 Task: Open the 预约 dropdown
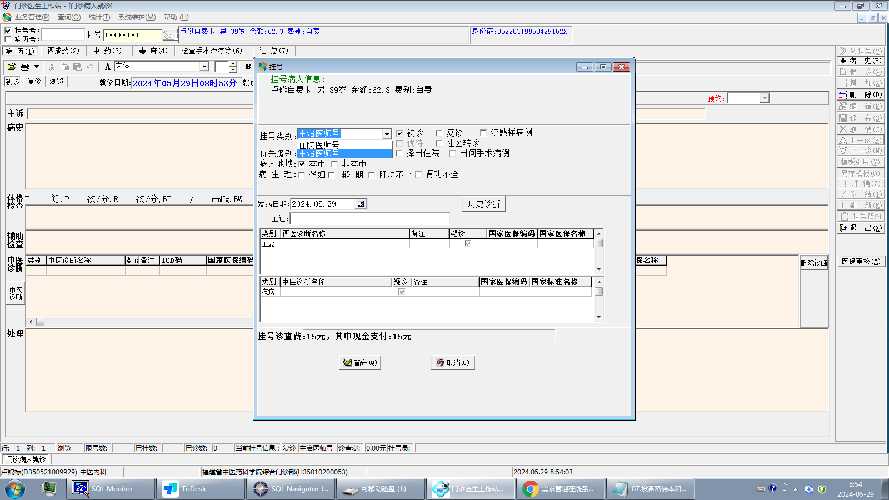point(765,98)
